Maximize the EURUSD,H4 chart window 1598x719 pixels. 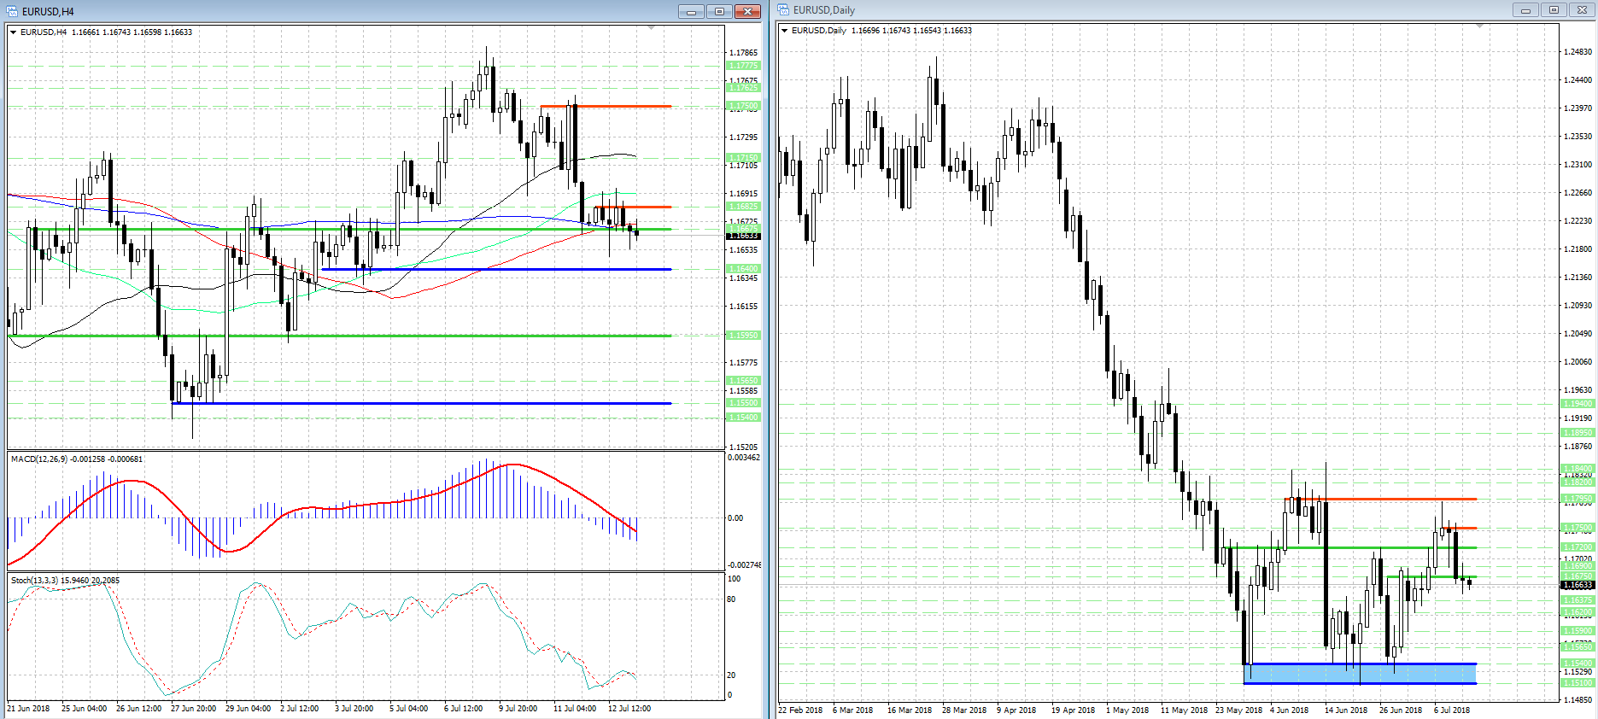(719, 11)
